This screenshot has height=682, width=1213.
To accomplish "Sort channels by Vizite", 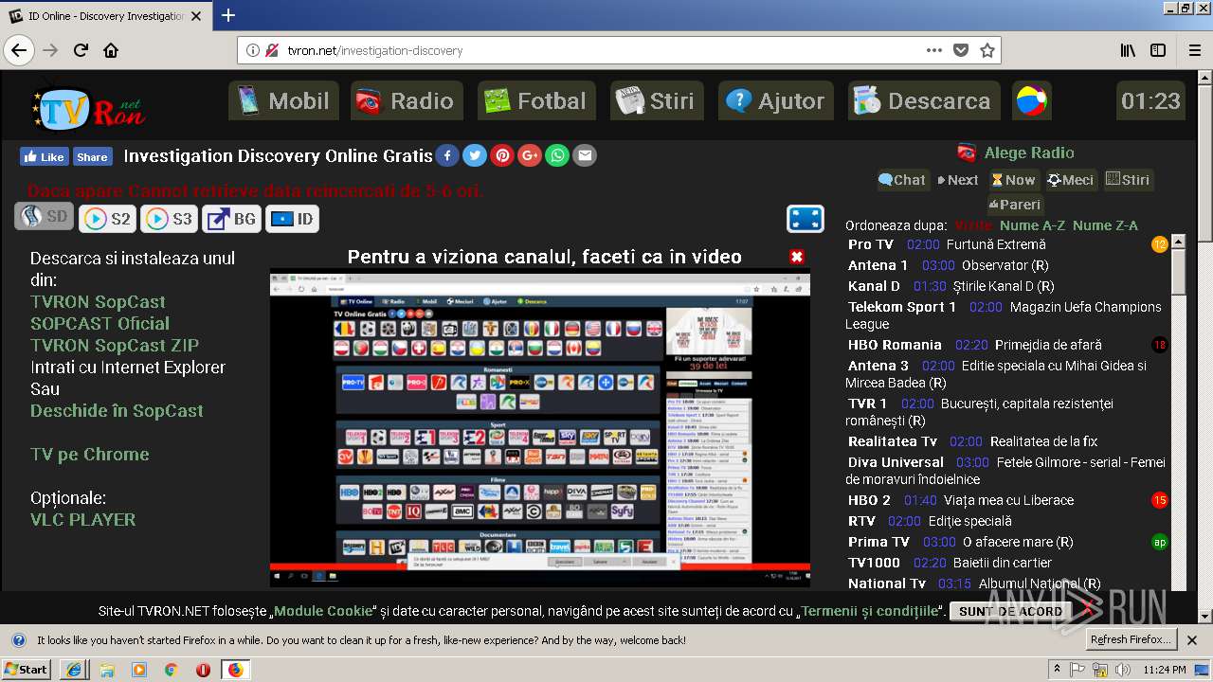I will [973, 225].
